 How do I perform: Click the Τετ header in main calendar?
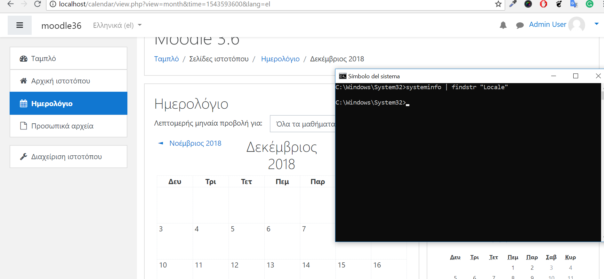(246, 182)
